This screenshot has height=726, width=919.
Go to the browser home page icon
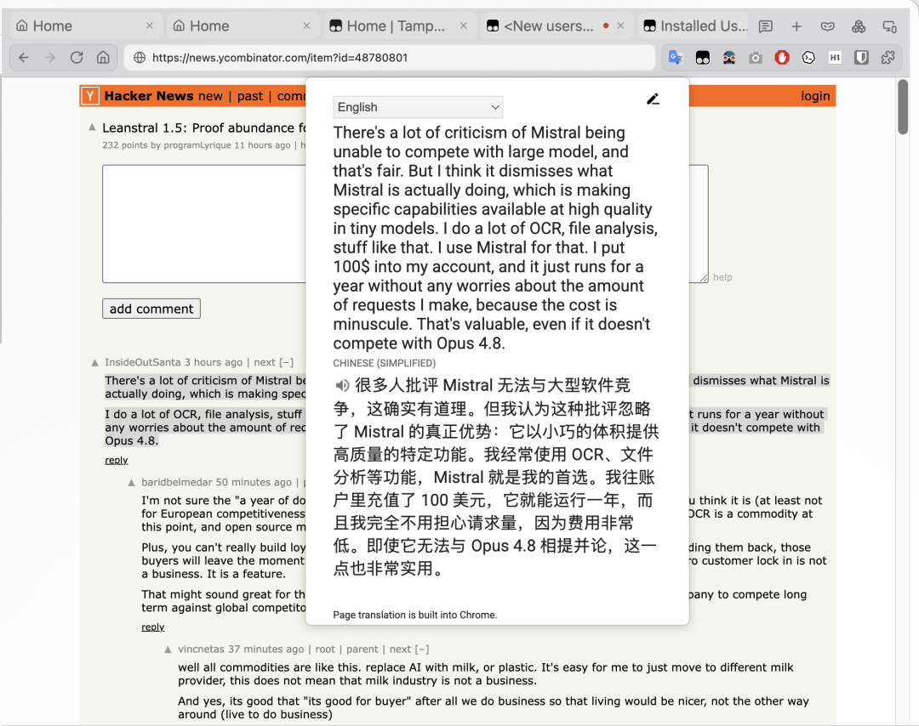pos(103,57)
